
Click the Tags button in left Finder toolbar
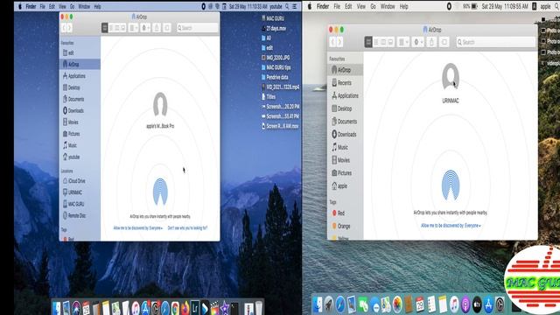[167, 28]
